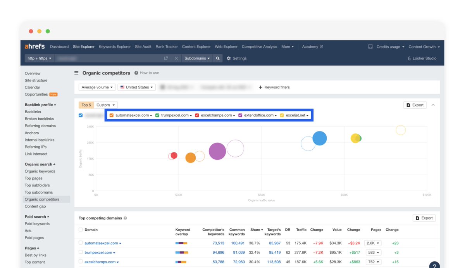The width and height of the screenshot is (465, 268).
Task: Select the Top 5 chart tab
Action: (86, 105)
